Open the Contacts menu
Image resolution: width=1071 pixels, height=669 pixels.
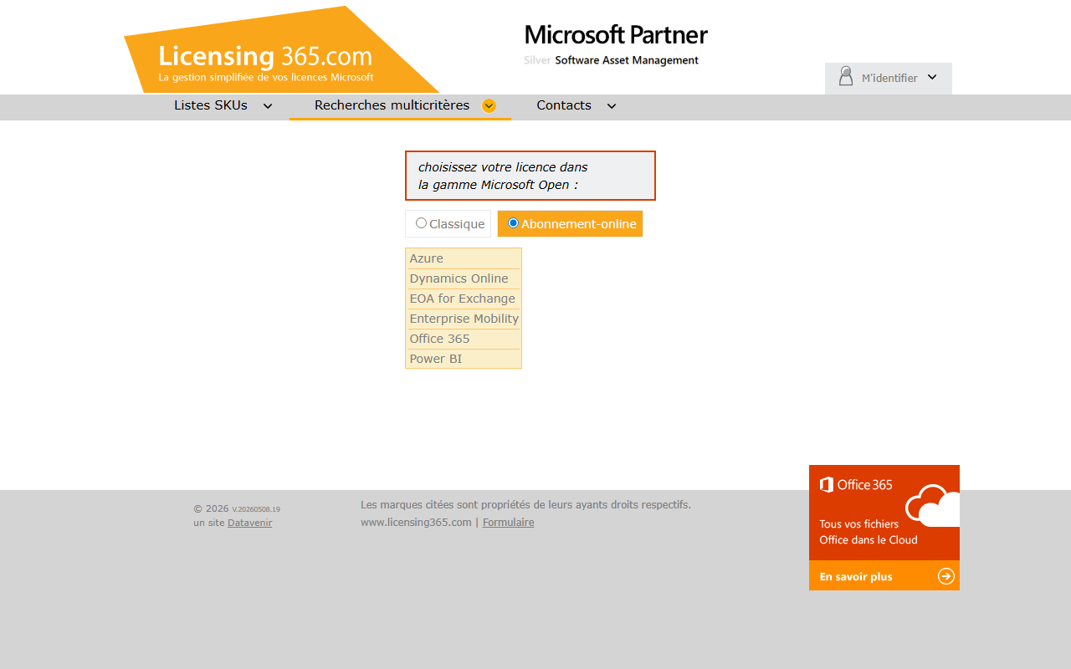click(x=564, y=105)
